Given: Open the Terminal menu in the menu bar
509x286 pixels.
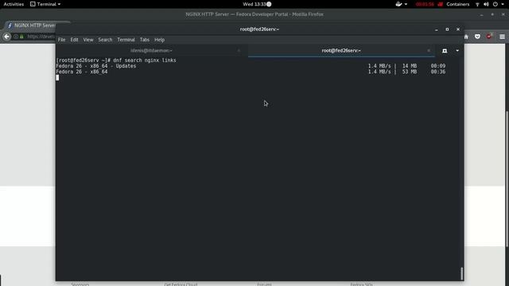Looking at the screenshot, I should pyautogui.click(x=126, y=40).
